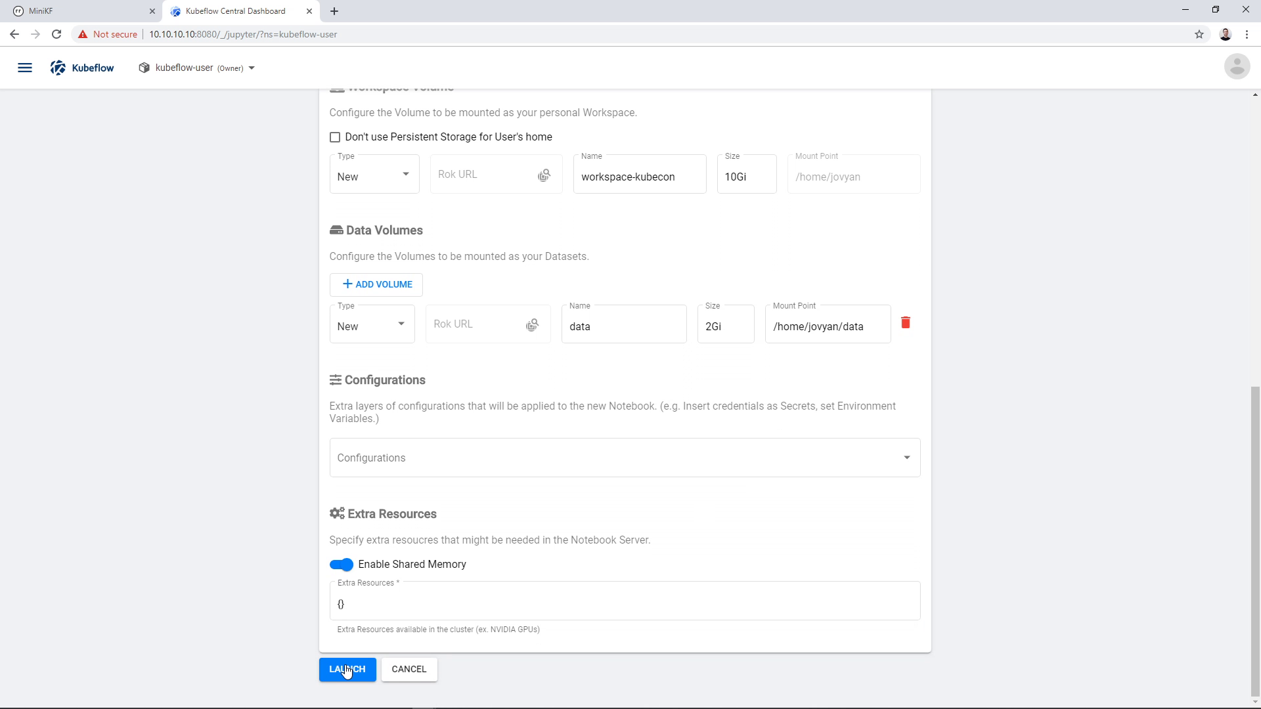Go back to the previous page
The width and height of the screenshot is (1261, 709).
pyautogui.click(x=14, y=34)
